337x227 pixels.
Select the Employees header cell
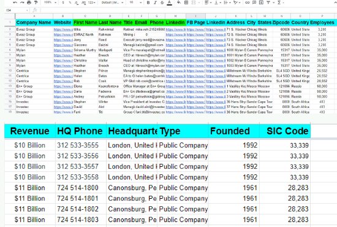[322, 23]
